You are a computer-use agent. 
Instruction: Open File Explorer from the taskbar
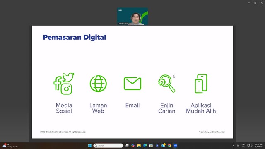click(139, 145)
